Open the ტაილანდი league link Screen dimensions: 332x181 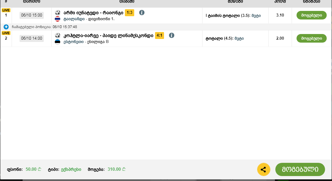[74, 19]
